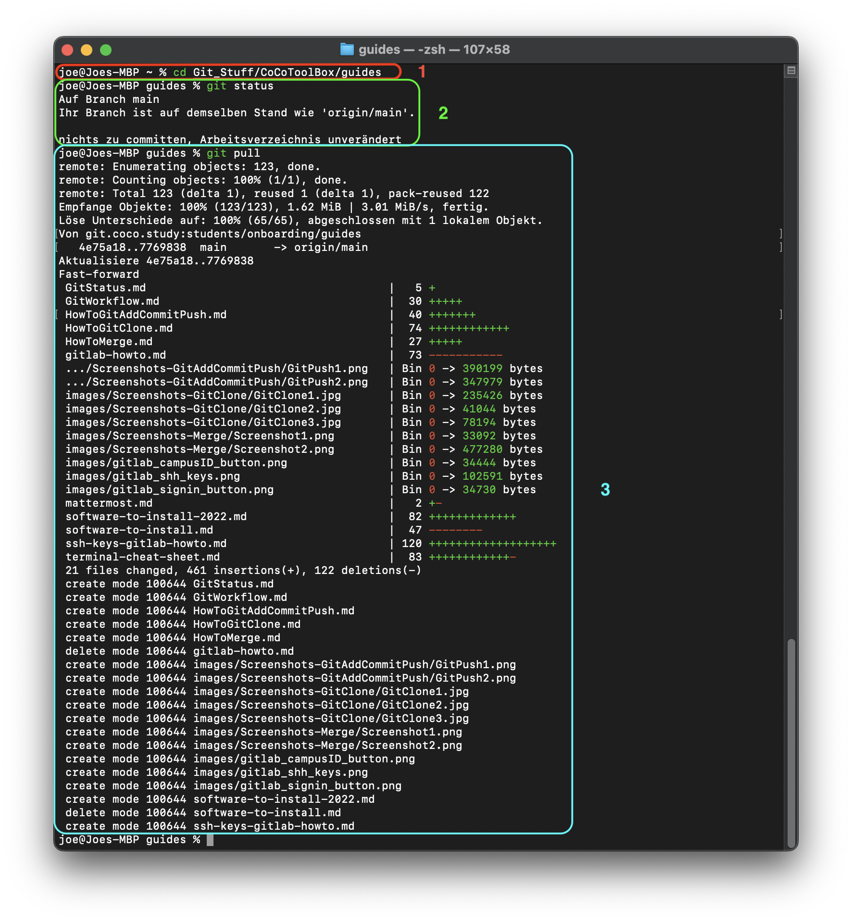
Task: Click the '477280 bytes' value
Action: [502, 449]
